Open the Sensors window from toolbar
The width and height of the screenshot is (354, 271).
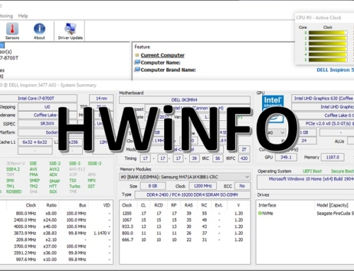tap(12, 31)
